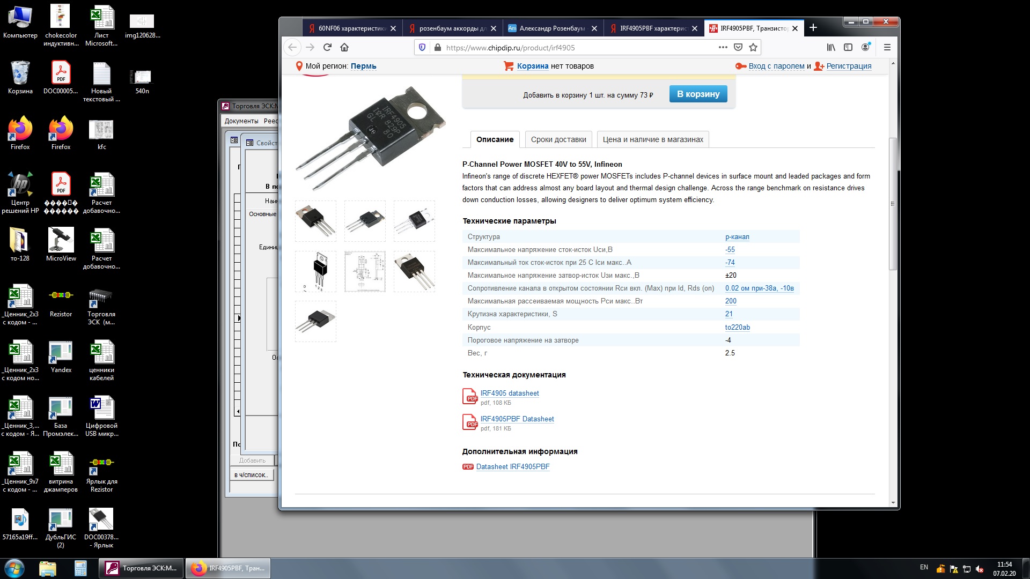
Task: Bookmark this page with star icon
Action: tap(753, 47)
